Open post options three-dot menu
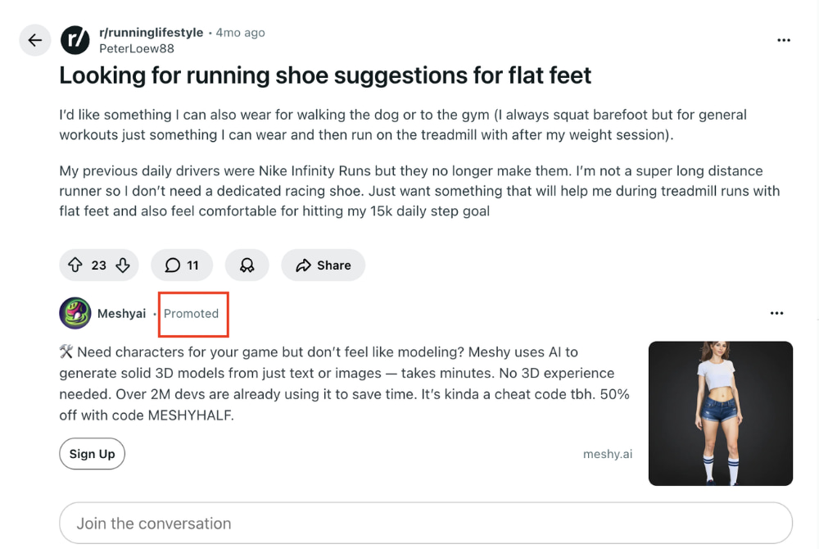The width and height of the screenshot is (819, 549). [784, 40]
